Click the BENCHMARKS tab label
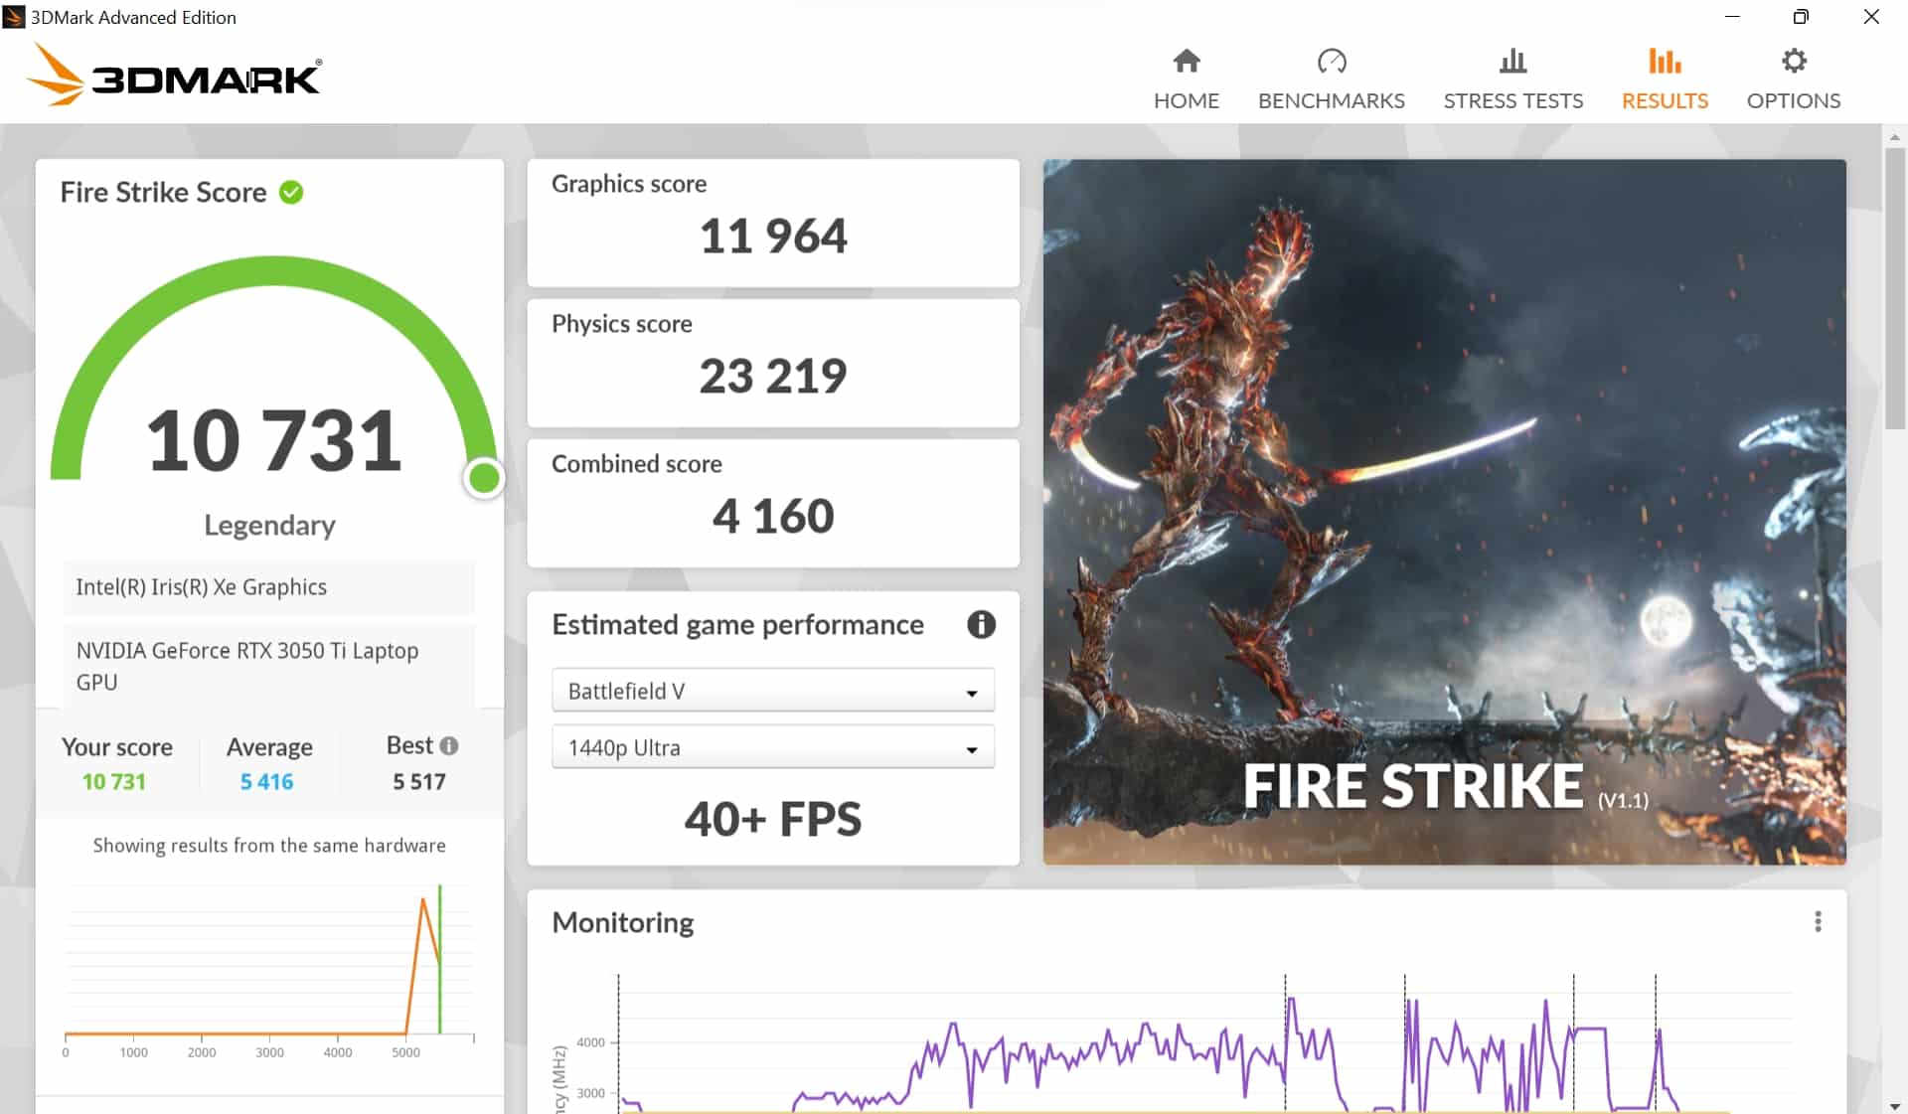The image size is (1908, 1114). click(x=1331, y=100)
